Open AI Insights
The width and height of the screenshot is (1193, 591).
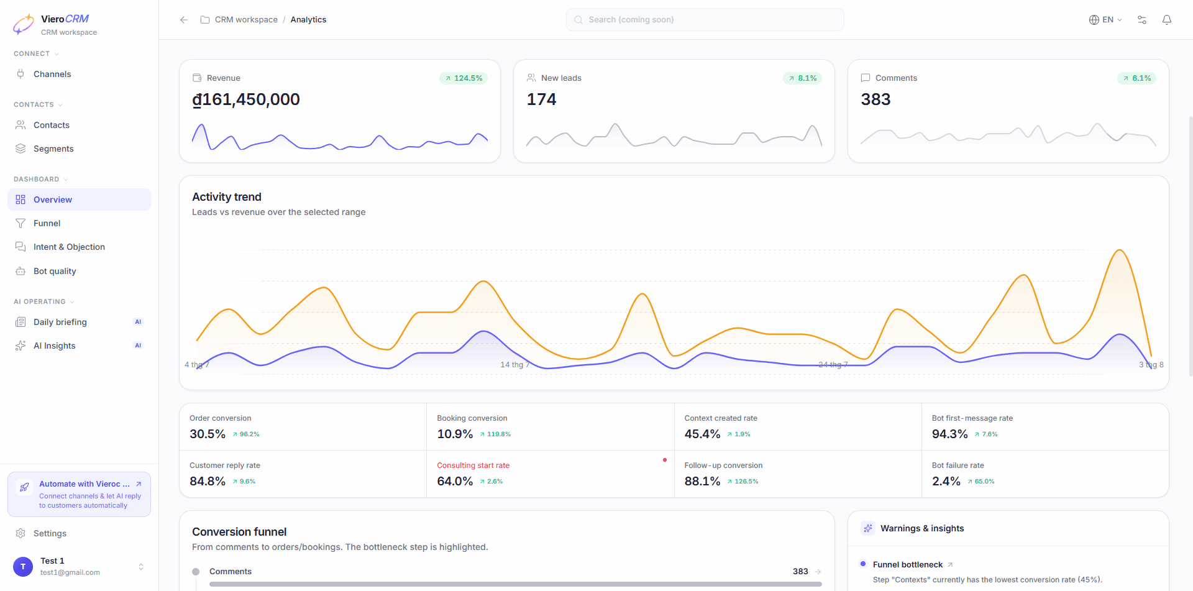(79, 346)
